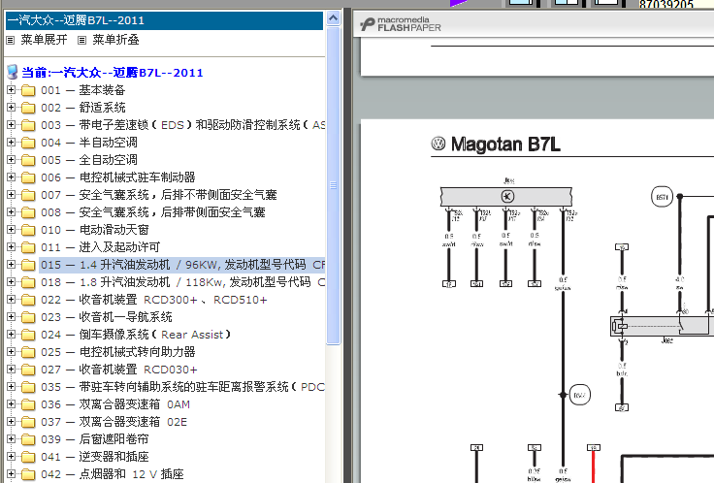
Task: Click the icon before 菜单折叠
Action: point(81,41)
